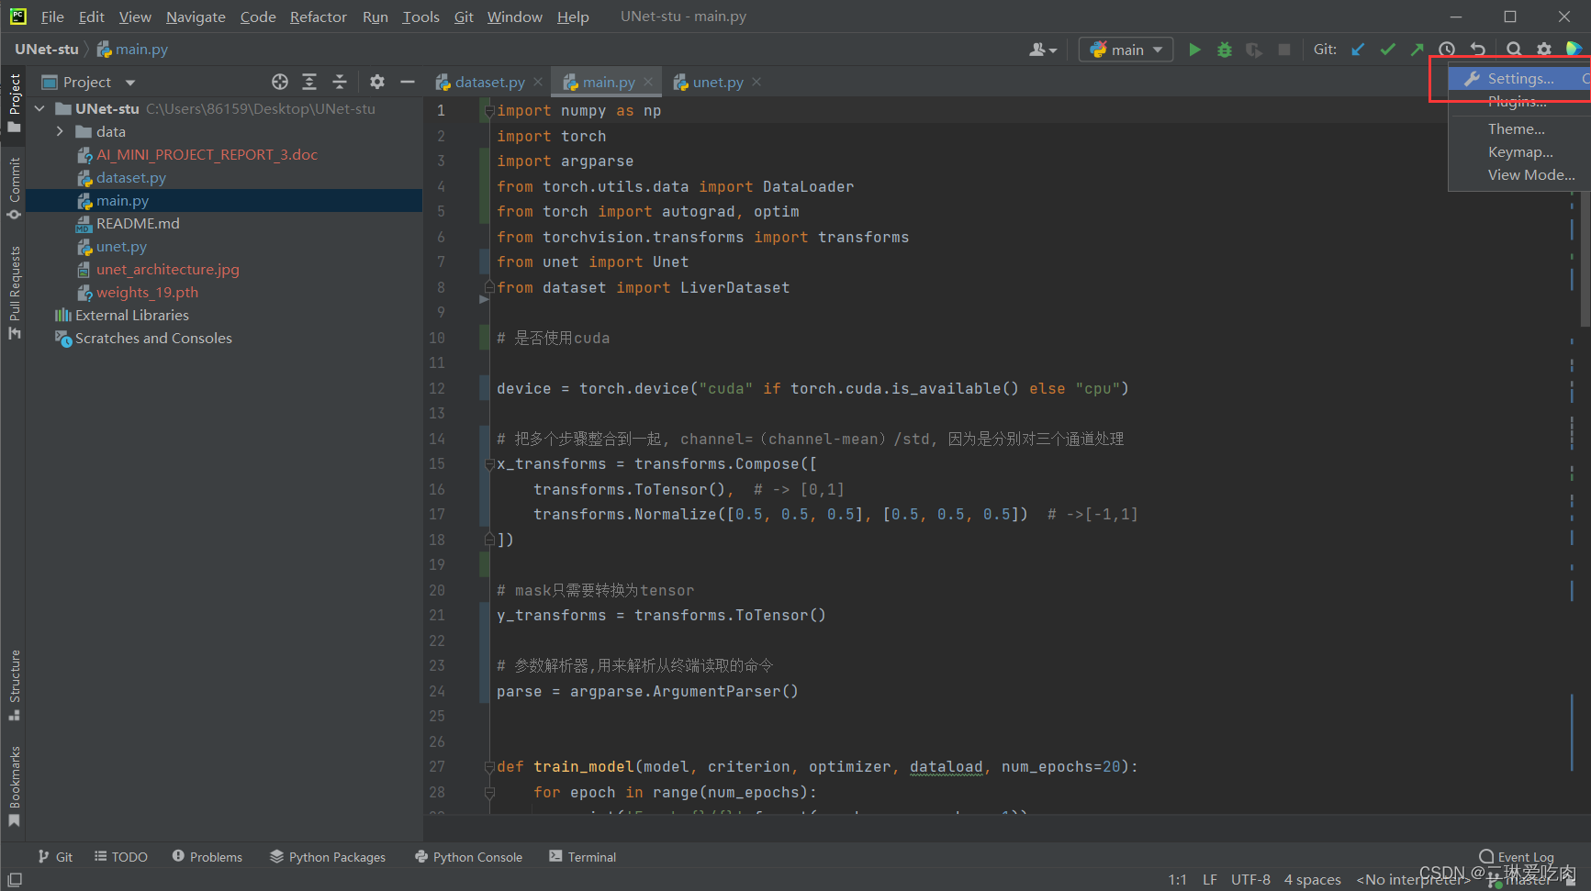Open the Python Console tool window
This screenshot has width=1591, height=891.
pyautogui.click(x=468, y=857)
